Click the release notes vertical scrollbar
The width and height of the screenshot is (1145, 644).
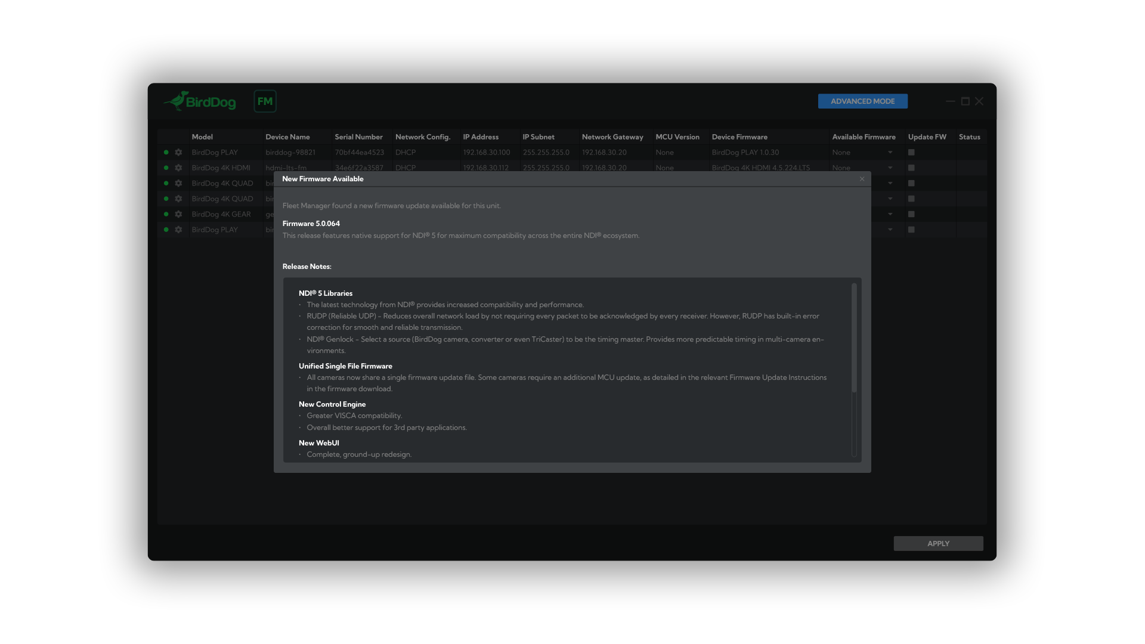(x=854, y=338)
